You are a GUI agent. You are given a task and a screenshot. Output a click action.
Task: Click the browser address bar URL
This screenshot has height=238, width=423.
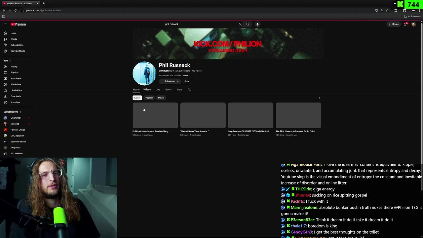point(44,10)
